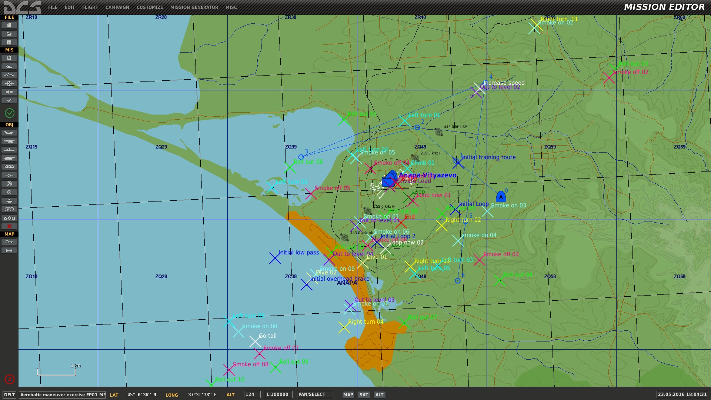The height and width of the screenshot is (400, 711).
Task: Save the mission with the floppy disk icon
Action: coord(9,42)
